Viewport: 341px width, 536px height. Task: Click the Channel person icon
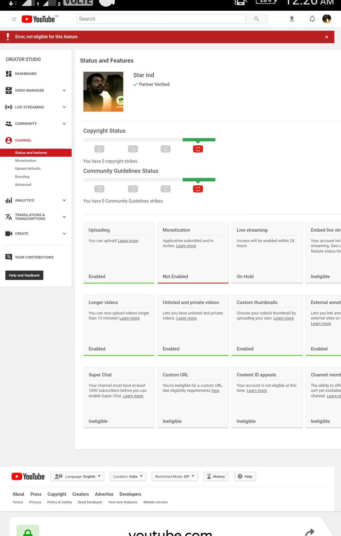8,140
